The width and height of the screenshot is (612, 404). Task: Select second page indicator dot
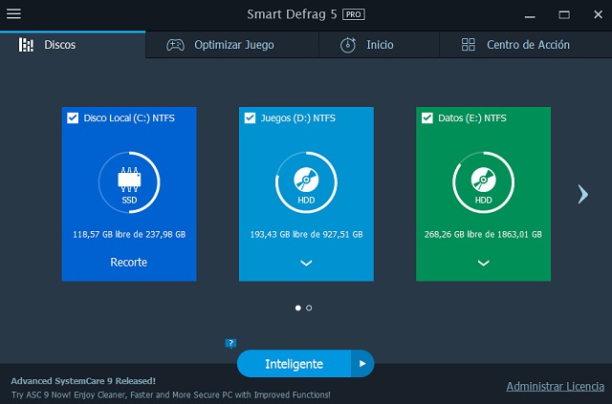tap(309, 308)
